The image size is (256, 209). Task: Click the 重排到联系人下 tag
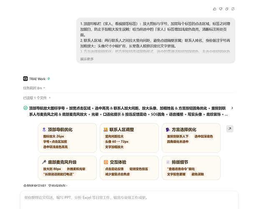pyautogui.click(x=178, y=136)
